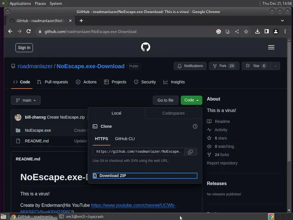
Task: Click the repository icon beside roadmanlazer
Action: [x=13, y=66]
